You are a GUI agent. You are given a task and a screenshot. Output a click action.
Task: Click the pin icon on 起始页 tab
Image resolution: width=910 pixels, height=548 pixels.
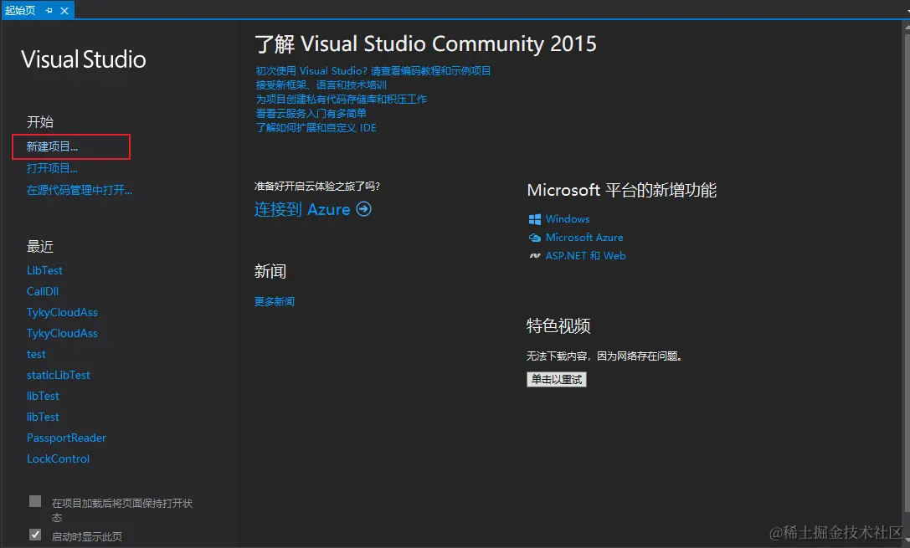pyautogui.click(x=49, y=10)
